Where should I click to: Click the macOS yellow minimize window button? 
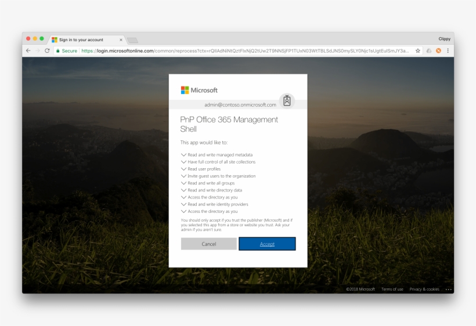click(x=35, y=38)
